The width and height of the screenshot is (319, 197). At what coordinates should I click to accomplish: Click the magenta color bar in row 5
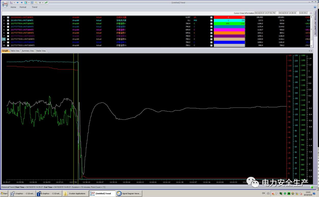pyautogui.click(x=229, y=29)
